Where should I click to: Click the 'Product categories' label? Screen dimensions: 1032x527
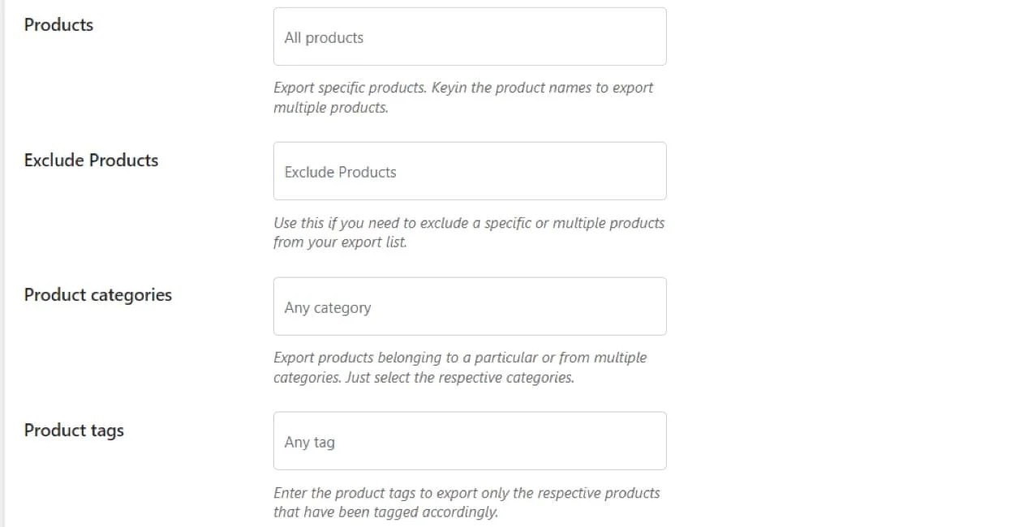pyautogui.click(x=97, y=294)
